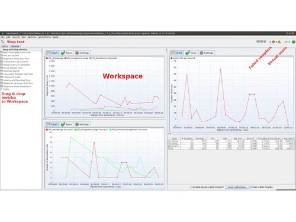296x222 pixels.
Task: Select Concurrent Threads Over Time metric
Action: (17, 74)
